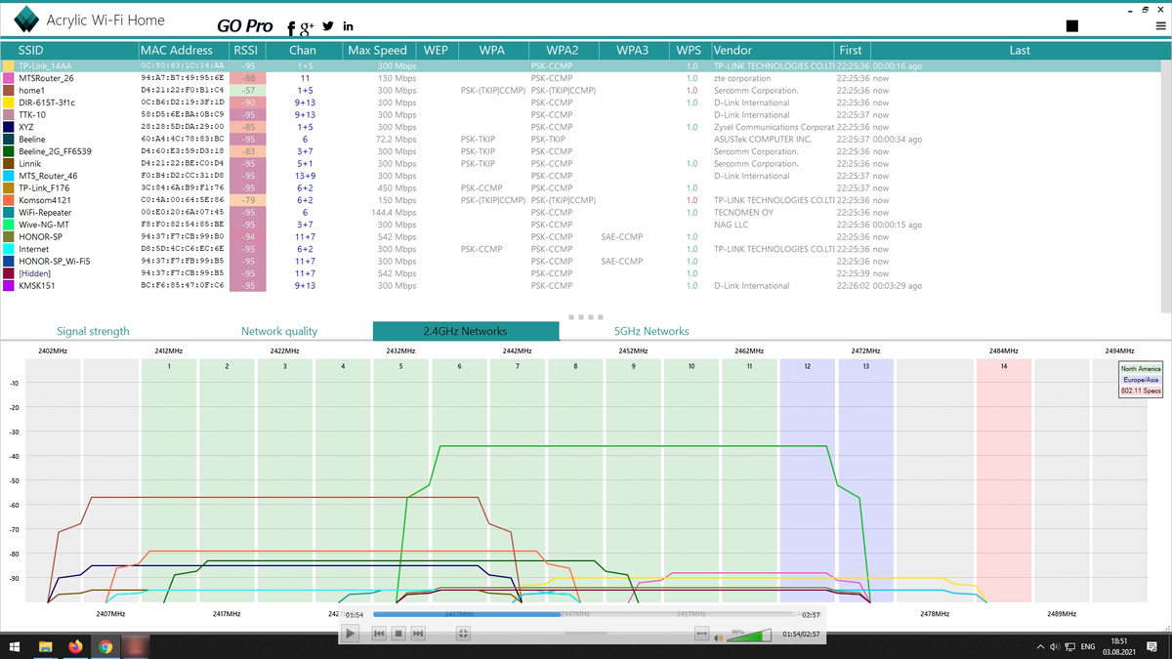Open the Twitter bird icon
The image size is (1172, 659).
[x=328, y=26]
